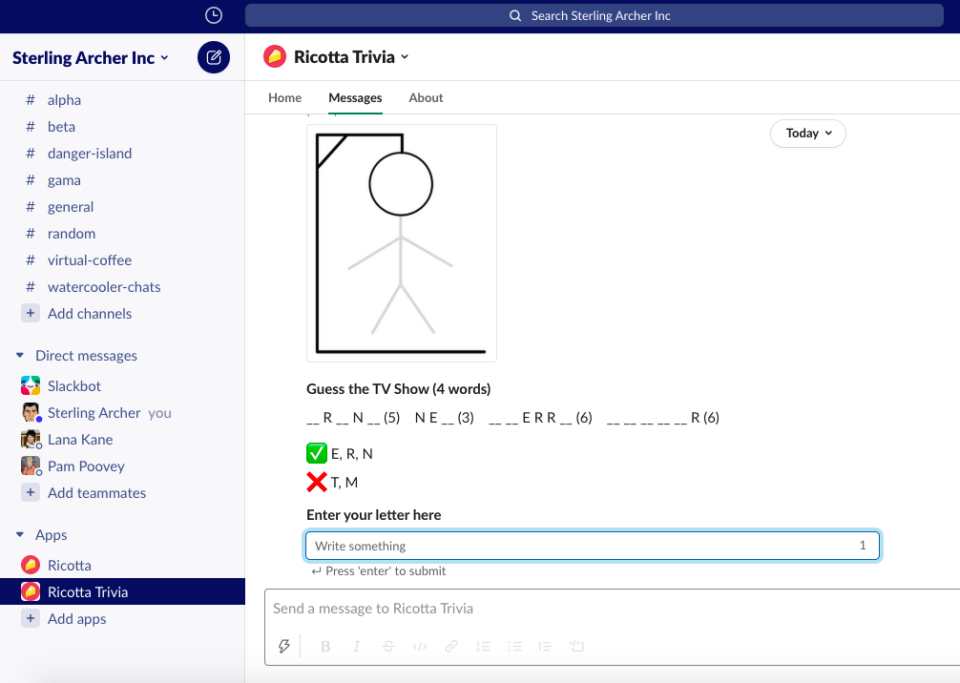This screenshot has width=960, height=683.
Task: Open a new message with the compose icon
Action: (213, 57)
